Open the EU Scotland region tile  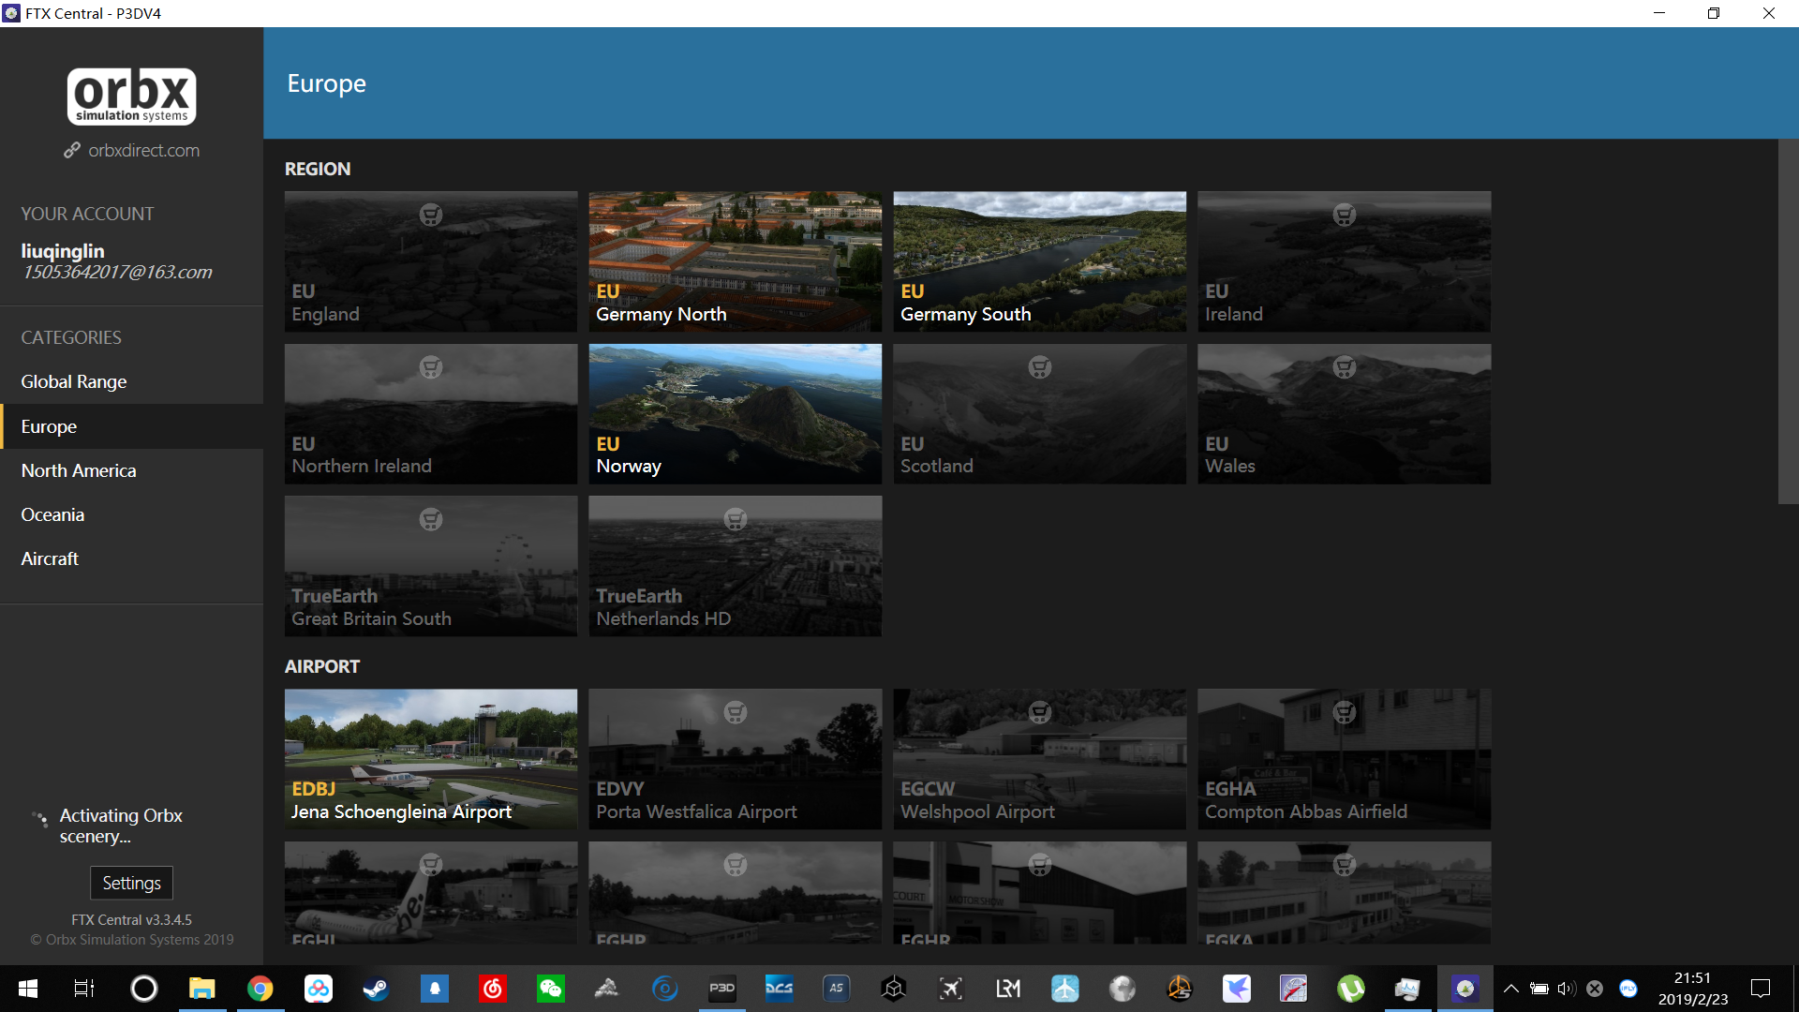(x=1040, y=414)
